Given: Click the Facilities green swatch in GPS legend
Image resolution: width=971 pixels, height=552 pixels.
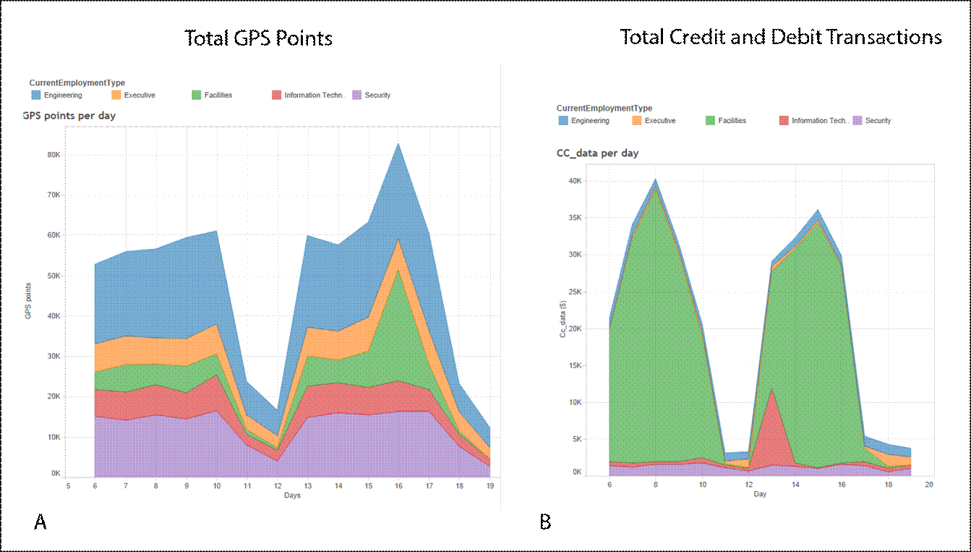Looking at the screenshot, I should pyautogui.click(x=197, y=95).
